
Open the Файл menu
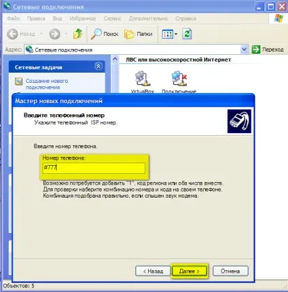[x=14, y=18]
